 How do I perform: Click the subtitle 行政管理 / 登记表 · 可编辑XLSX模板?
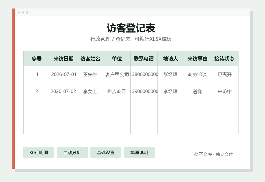point(131,39)
